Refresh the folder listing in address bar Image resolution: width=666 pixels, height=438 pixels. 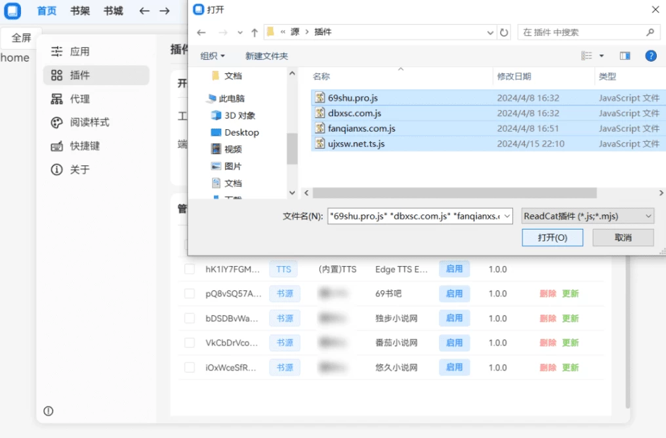504,32
